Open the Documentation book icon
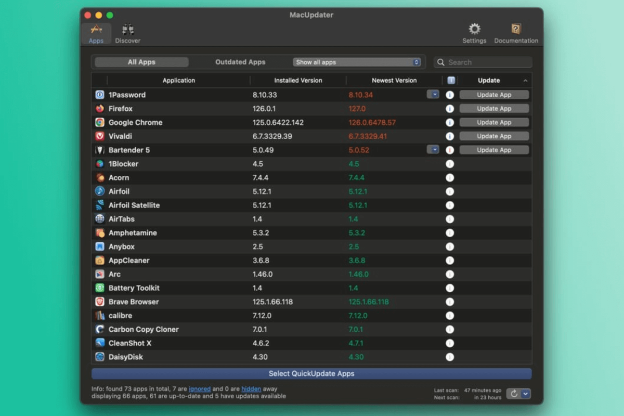The height and width of the screenshot is (416, 624). click(516, 29)
